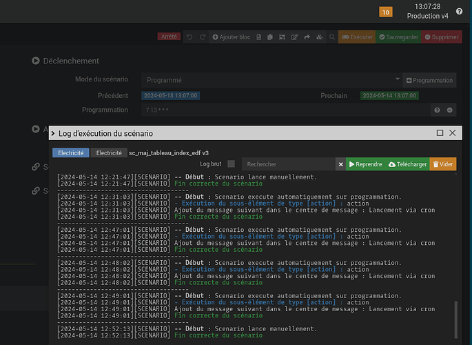
Task: Close the Log d'exécution dialog
Action: [x=453, y=133]
